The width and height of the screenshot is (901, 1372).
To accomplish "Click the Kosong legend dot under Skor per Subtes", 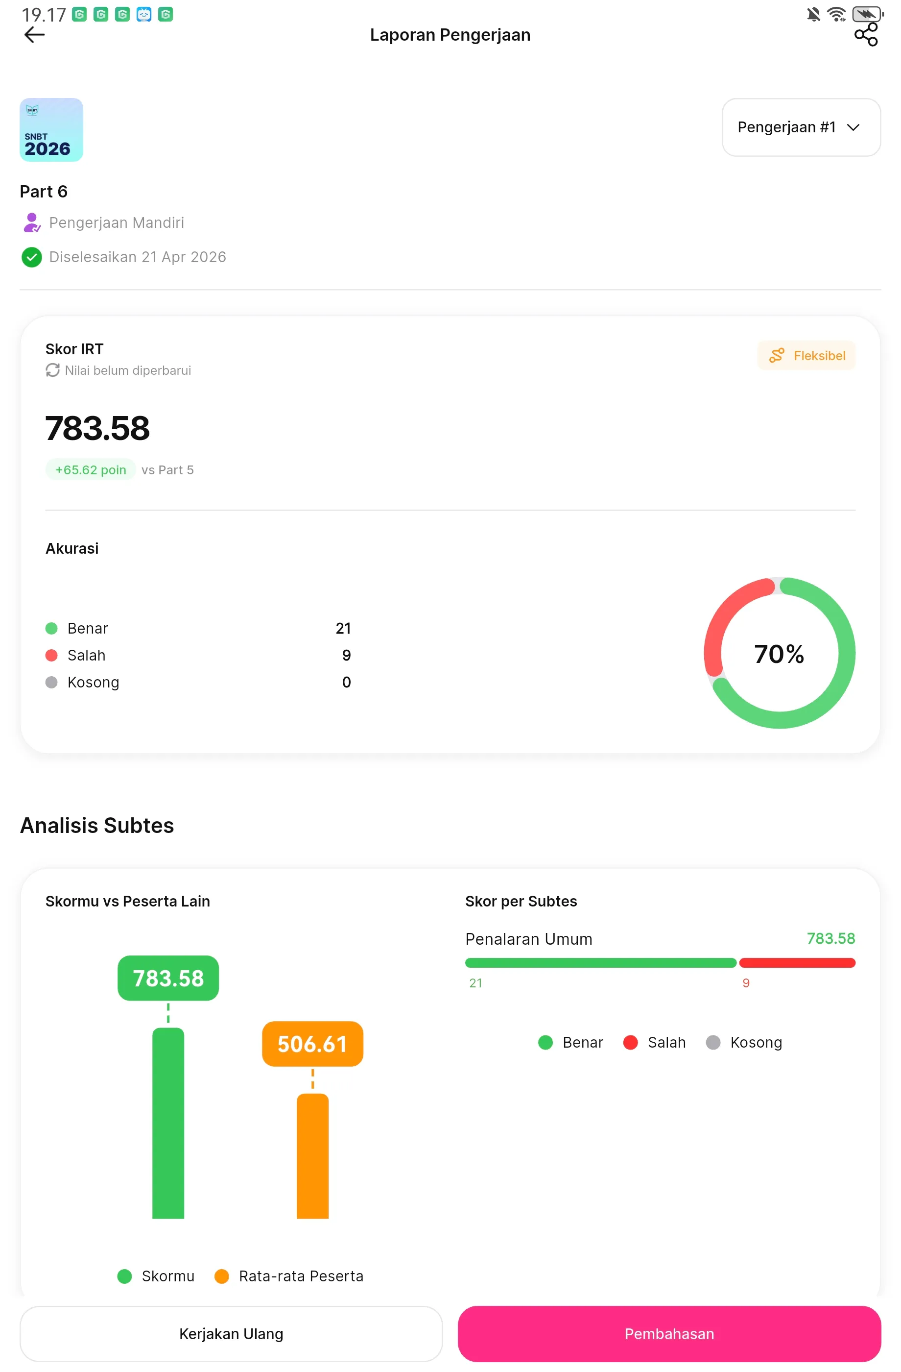I will (x=713, y=1042).
